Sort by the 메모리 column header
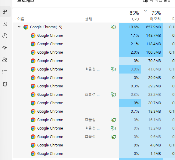This screenshot has width=175, height=160. (152, 15)
